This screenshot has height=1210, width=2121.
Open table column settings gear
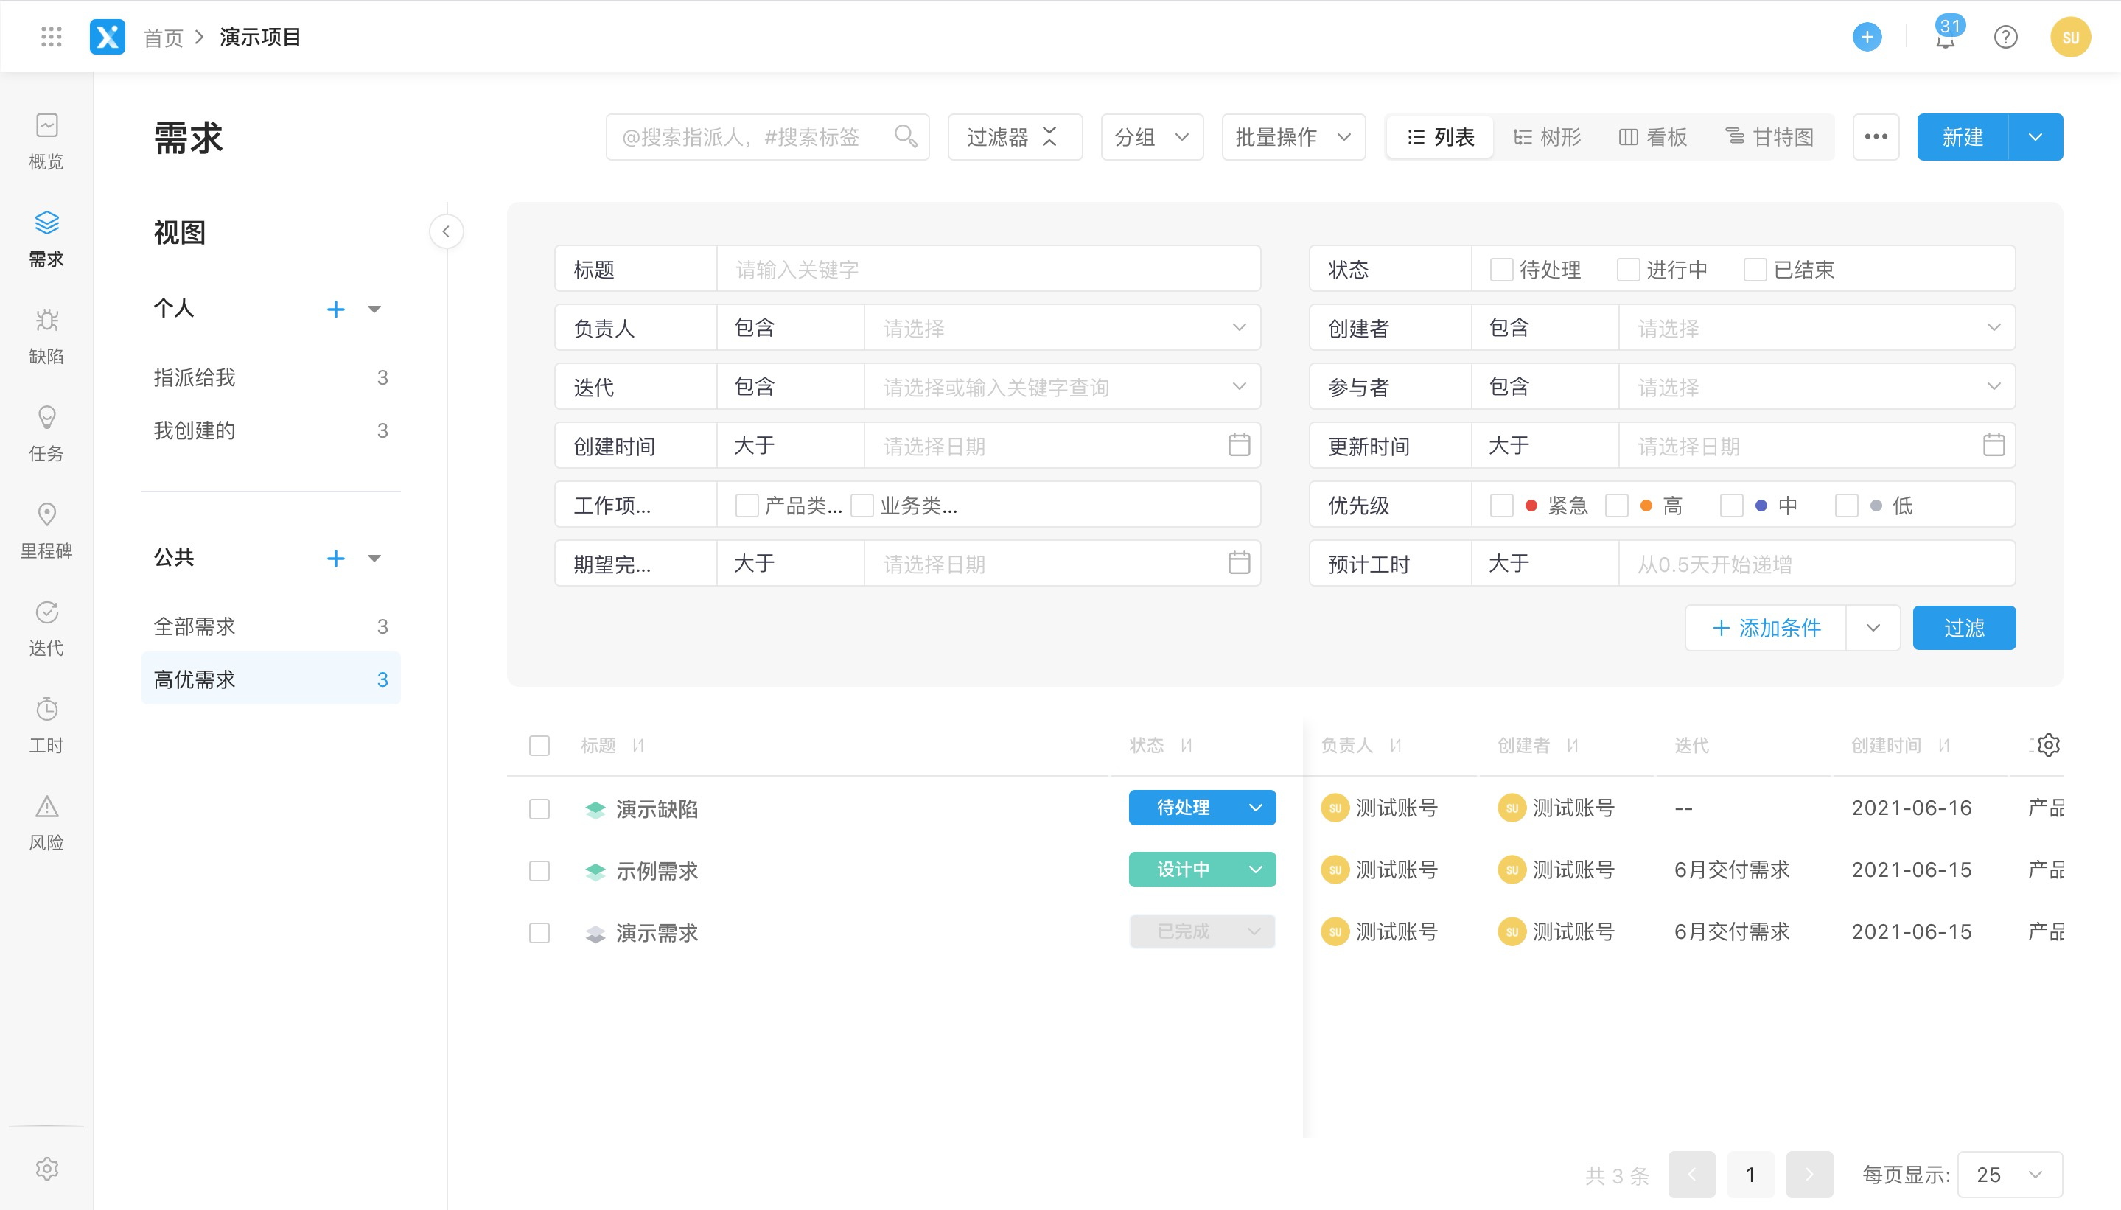click(x=2048, y=744)
